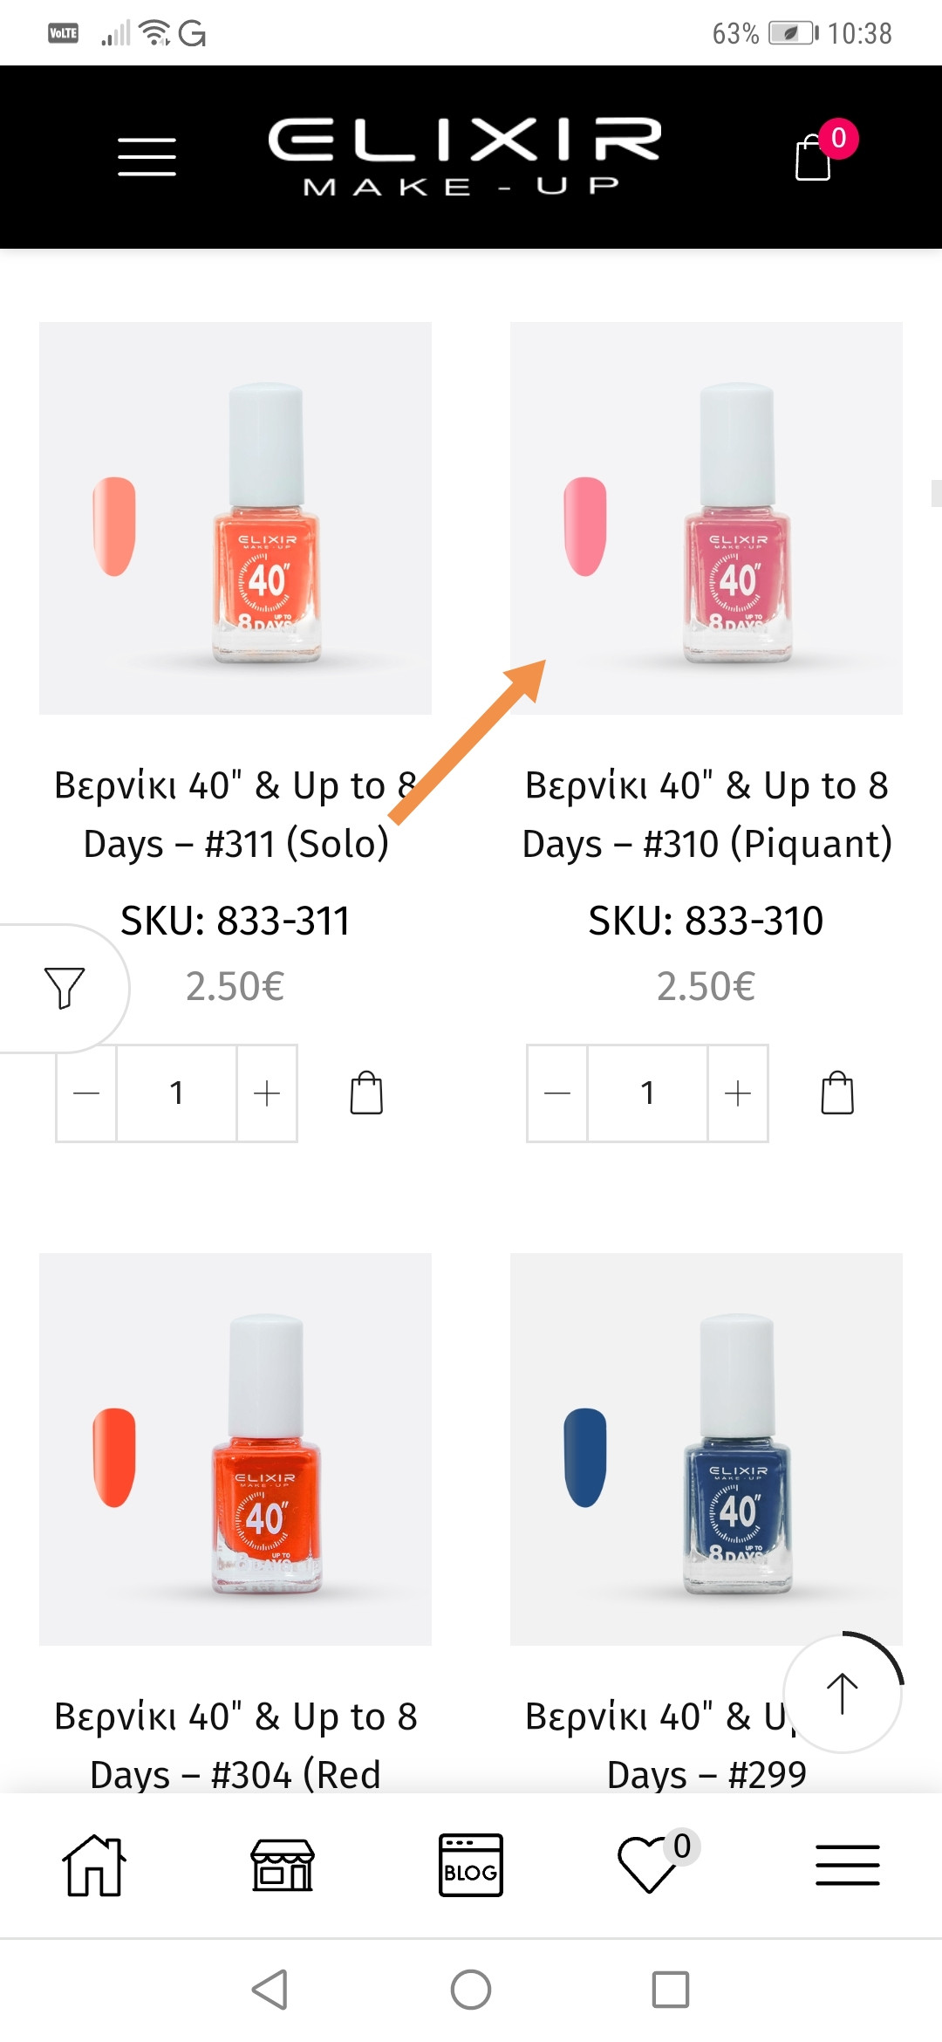Increase quantity for #310 Piquant

click(x=738, y=1093)
